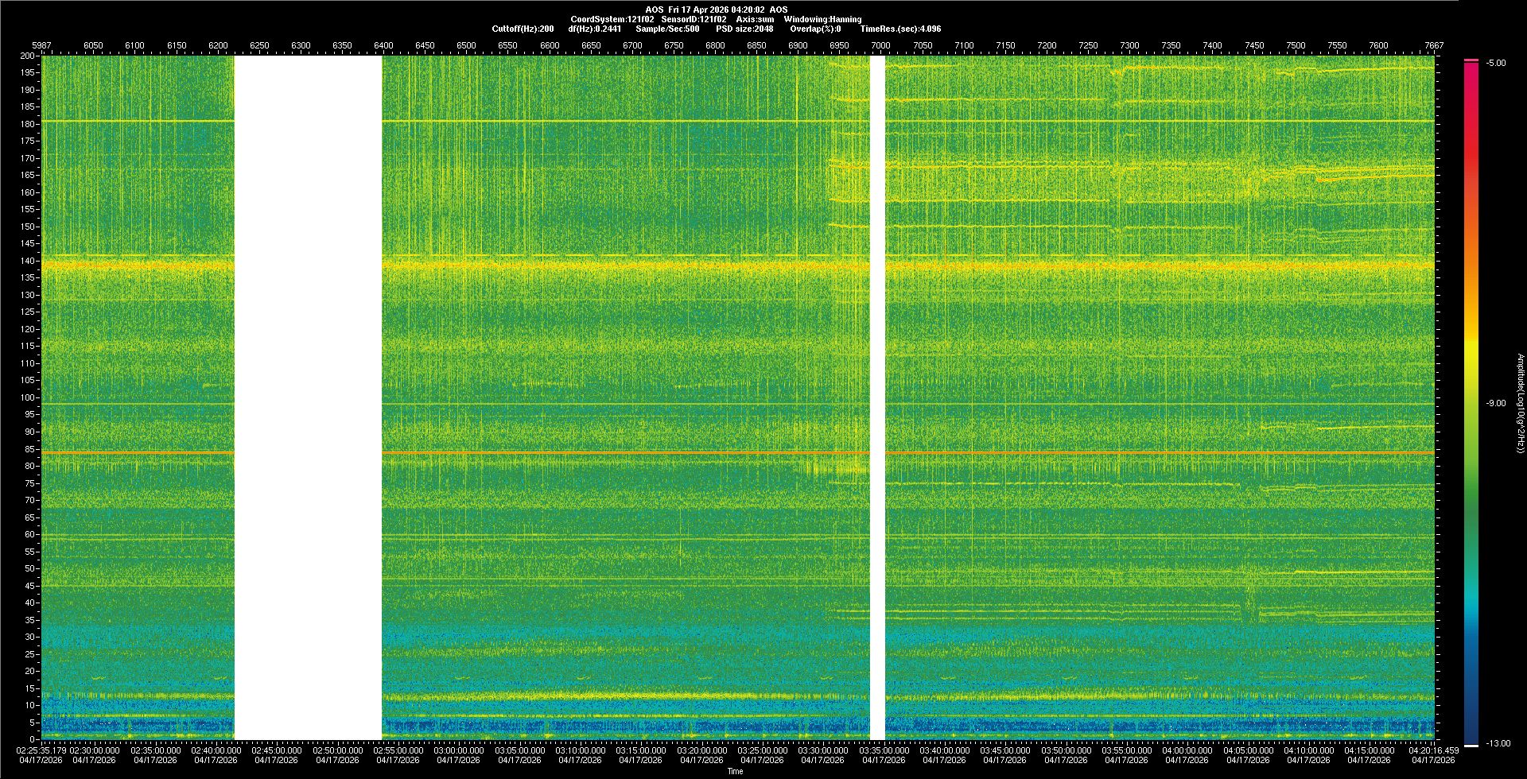Click the 100 Hz frequency axis label

[28, 397]
